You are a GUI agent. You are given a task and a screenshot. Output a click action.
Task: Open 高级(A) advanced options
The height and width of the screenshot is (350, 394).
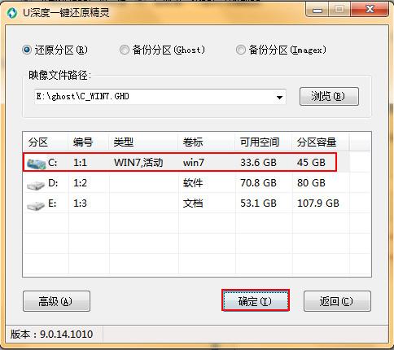[56, 301]
